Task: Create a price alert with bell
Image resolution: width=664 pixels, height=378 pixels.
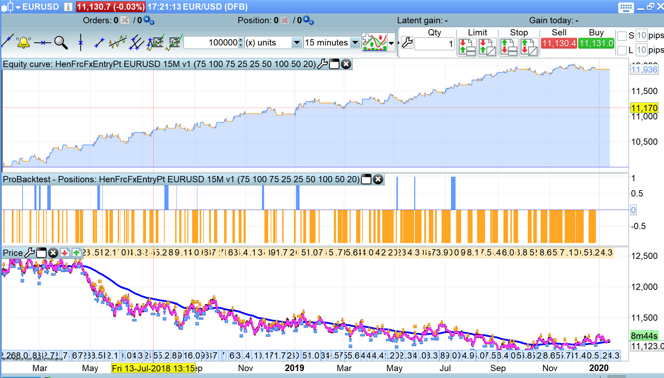Action: [x=24, y=42]
